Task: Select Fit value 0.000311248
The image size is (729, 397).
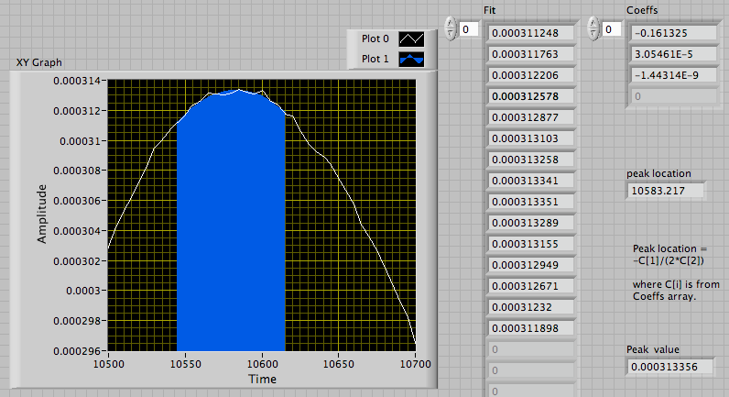Action: point(530,33)
